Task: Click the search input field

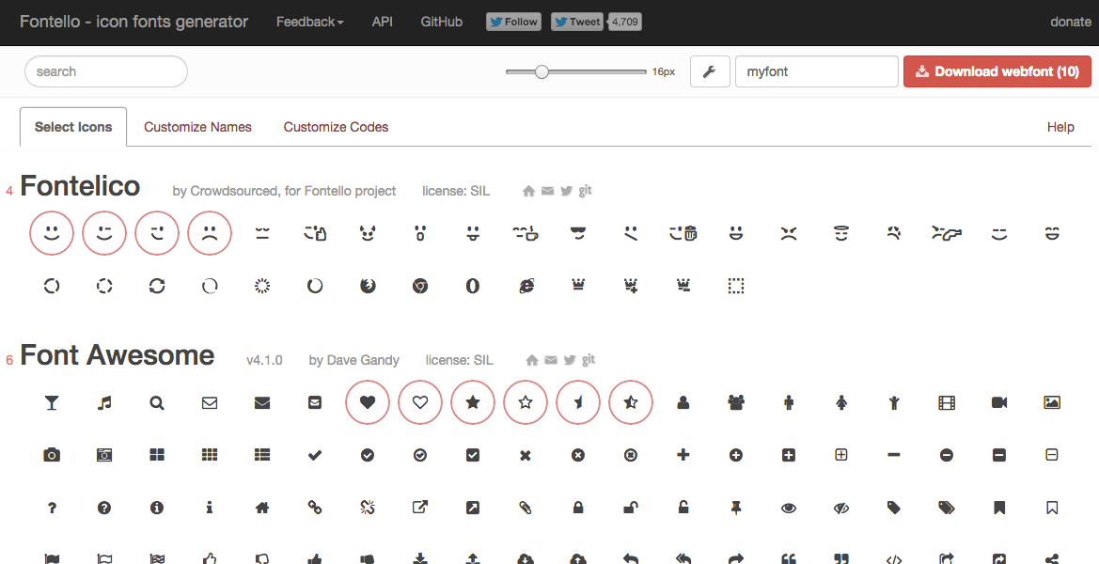Action: pos(105,70)
